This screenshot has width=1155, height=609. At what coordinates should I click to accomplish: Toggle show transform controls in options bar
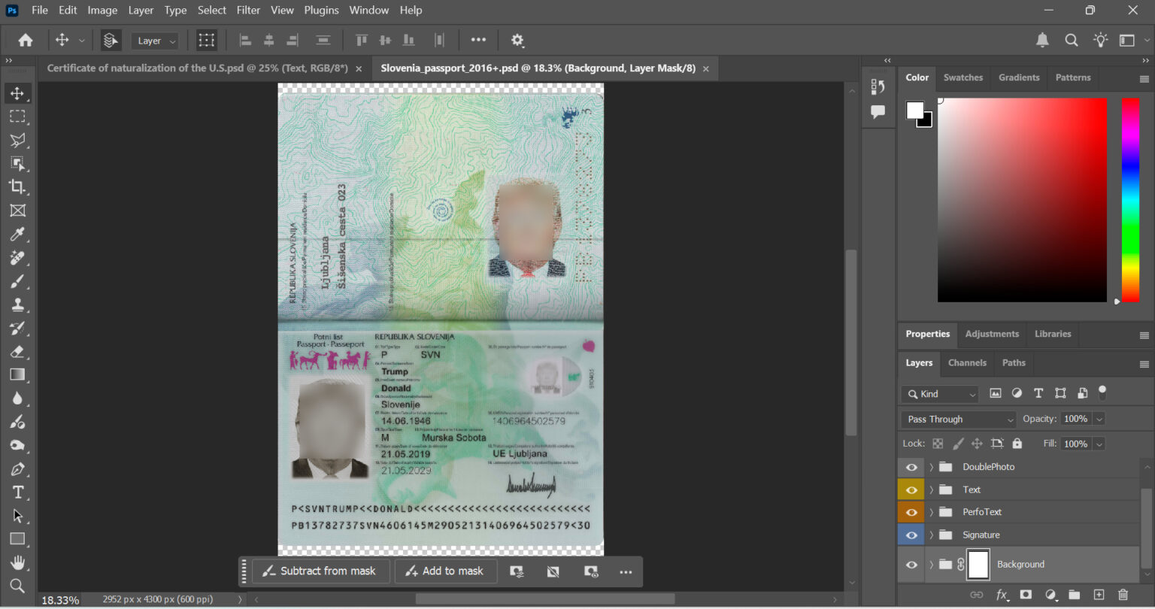pos(207,41)
